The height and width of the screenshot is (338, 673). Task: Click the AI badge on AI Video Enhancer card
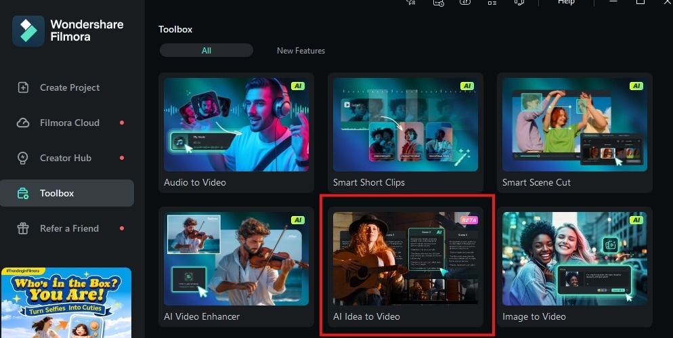tap(297, 220)
